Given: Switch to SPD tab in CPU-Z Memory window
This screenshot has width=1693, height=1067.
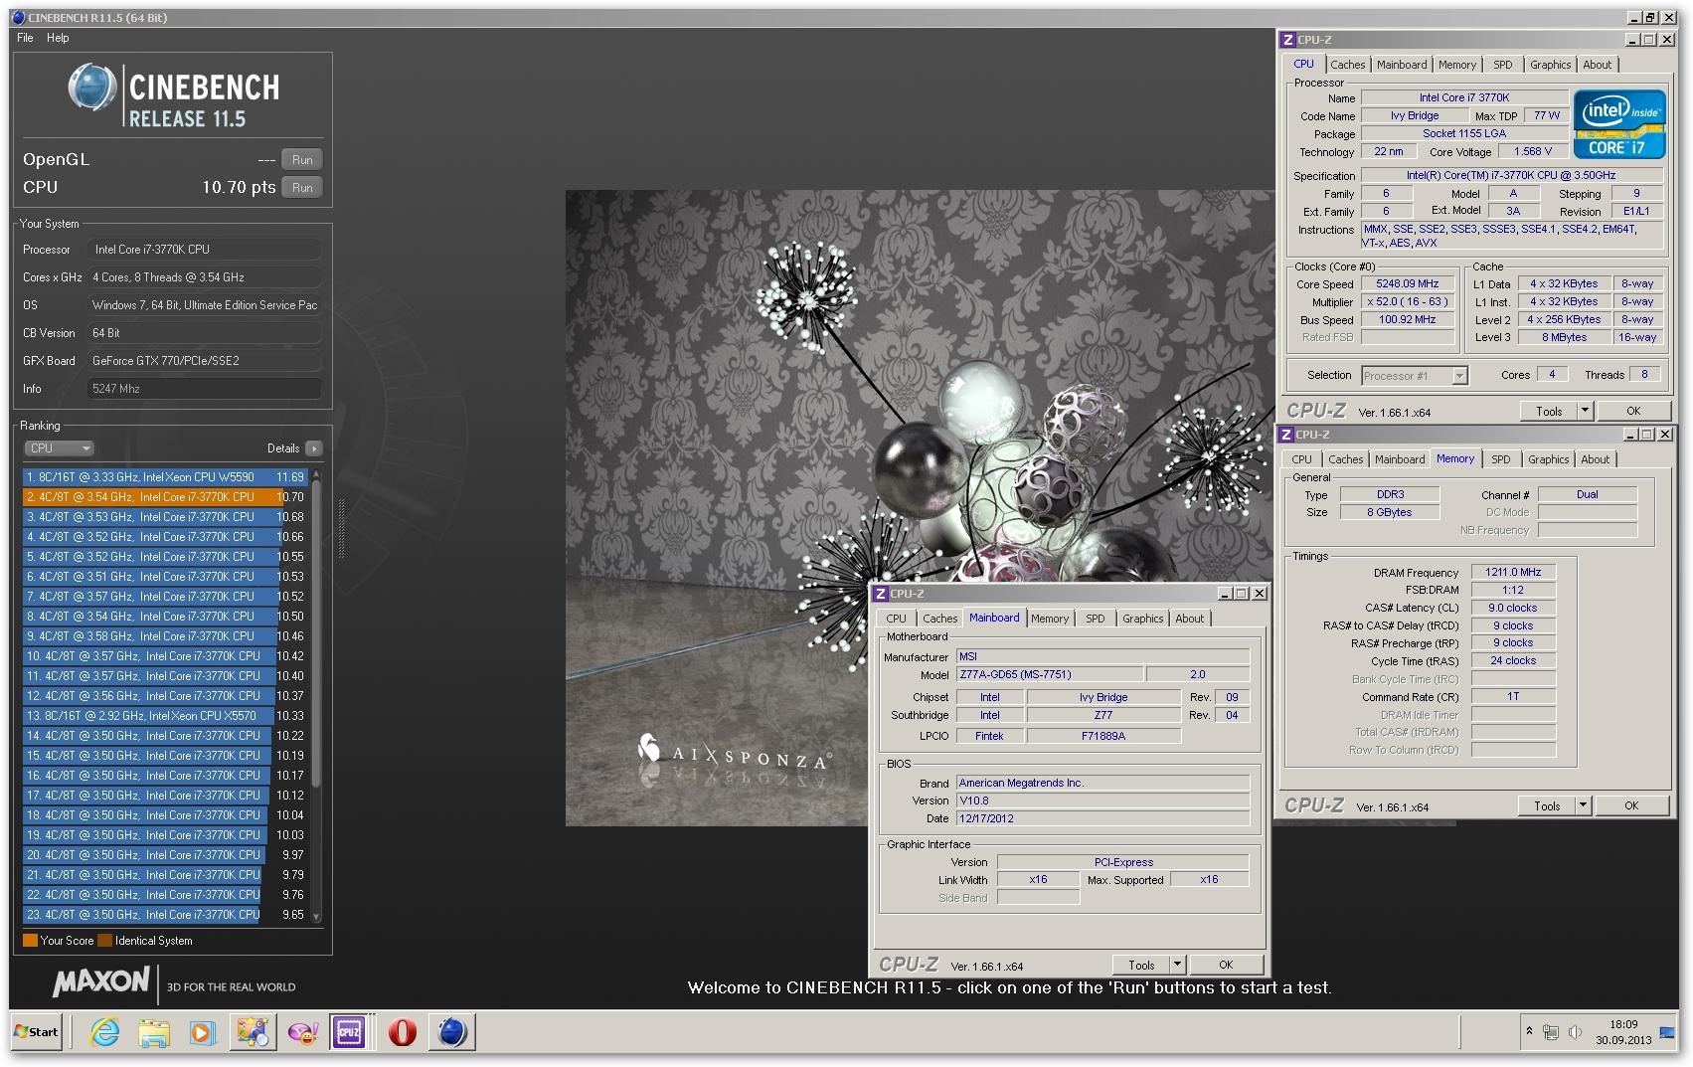Looking at the screenshot, I should pyautogui.click(x=1501, y=459).
